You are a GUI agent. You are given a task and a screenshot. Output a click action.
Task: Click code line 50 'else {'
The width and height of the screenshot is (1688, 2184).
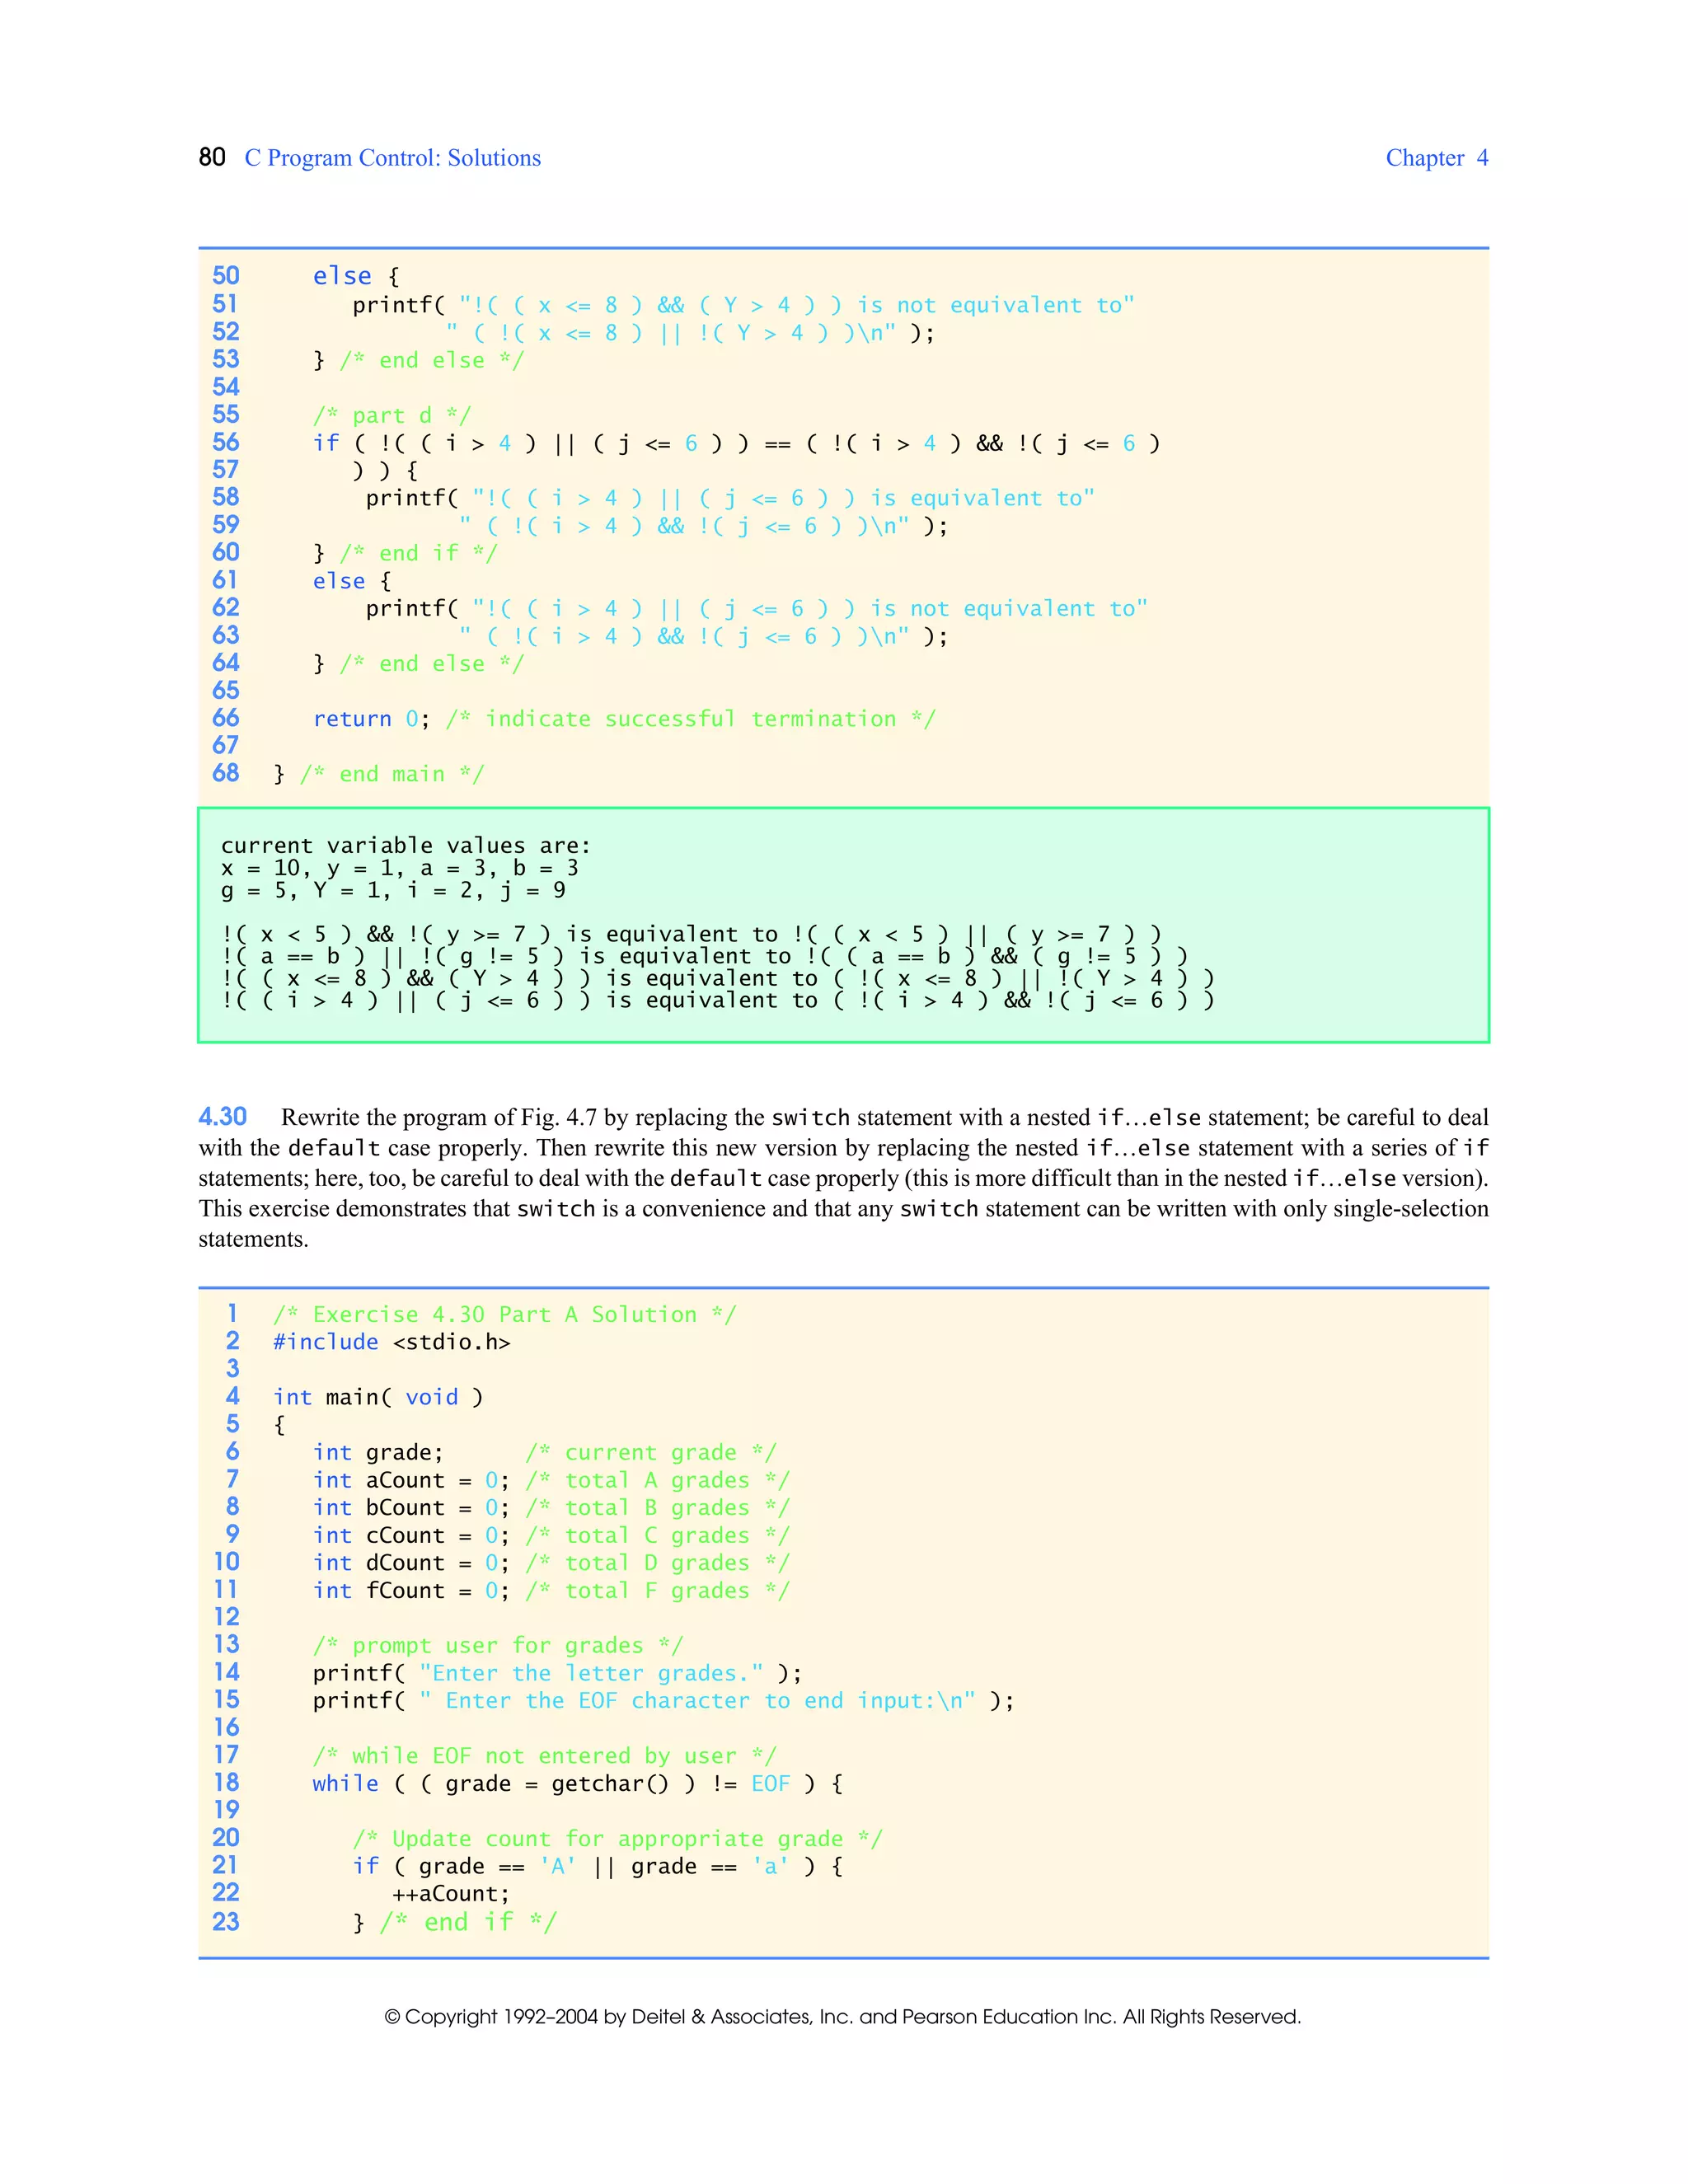click(356, 276)
